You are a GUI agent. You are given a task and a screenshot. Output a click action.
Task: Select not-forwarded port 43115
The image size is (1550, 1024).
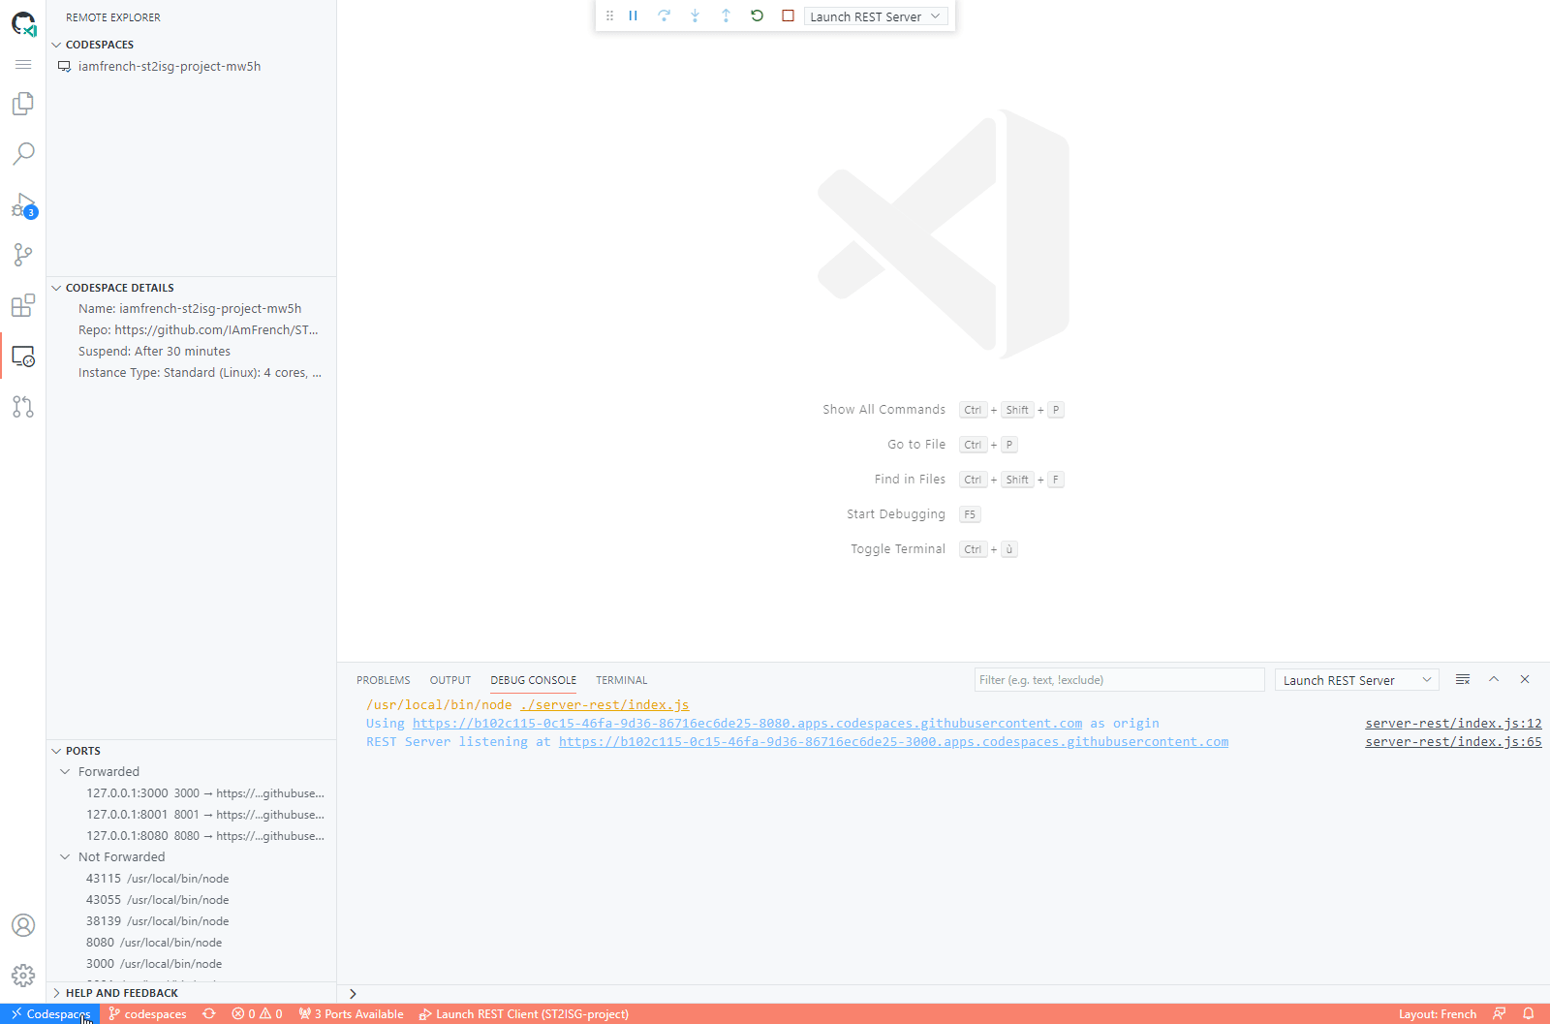191,879
